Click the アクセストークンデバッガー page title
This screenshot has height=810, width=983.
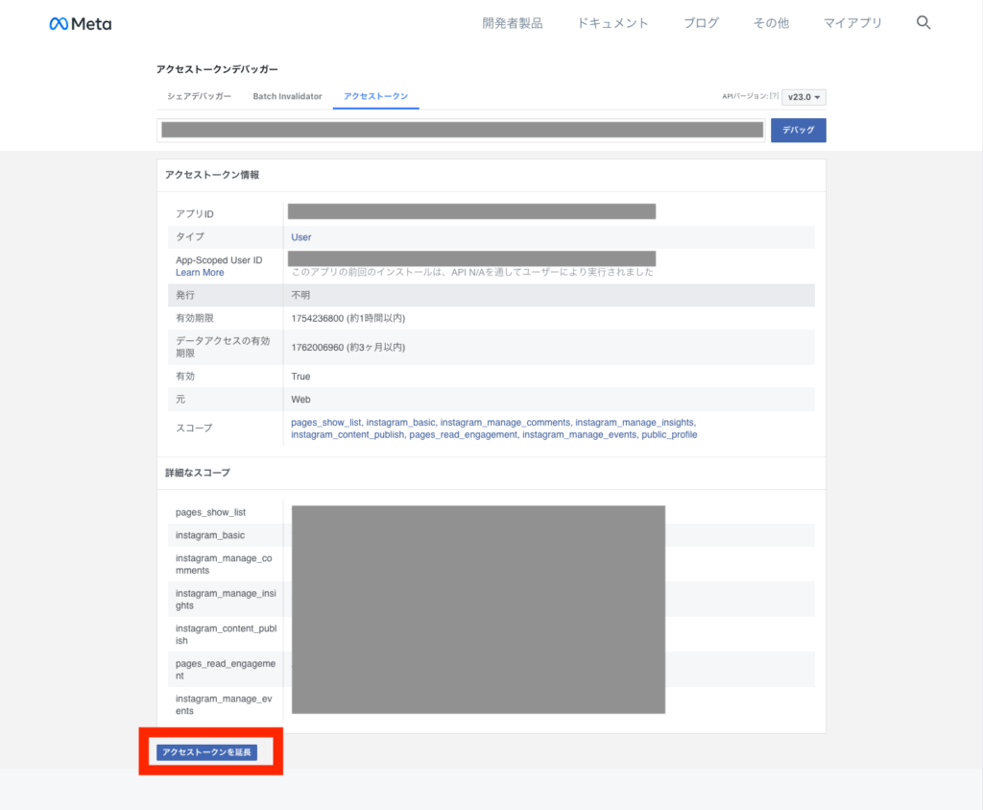tap(217, 69)
